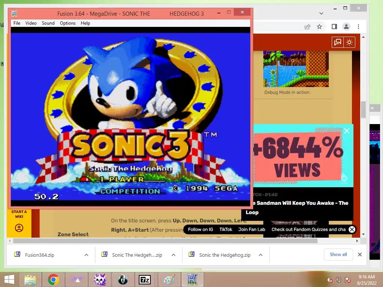Click Zone Select text in the table
The width and height of the screenshot is (383, 287).
click(73, 234)
